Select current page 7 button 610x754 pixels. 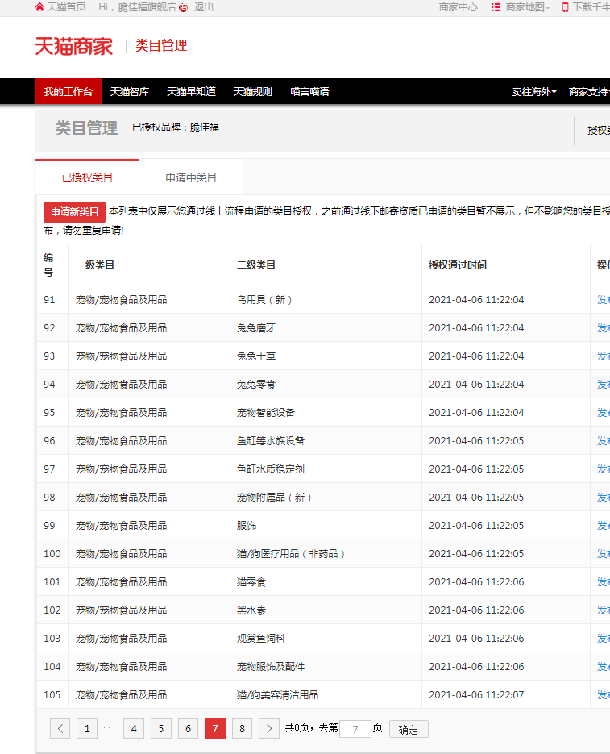point(215,728)
